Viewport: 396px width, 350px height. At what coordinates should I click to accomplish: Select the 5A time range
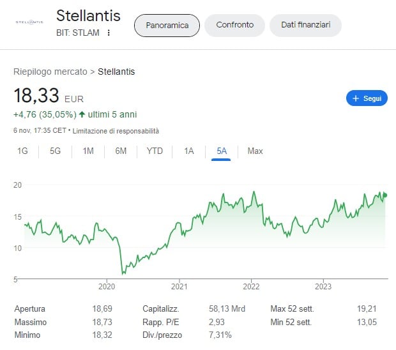pyautogui.click(x=222, y=151)
